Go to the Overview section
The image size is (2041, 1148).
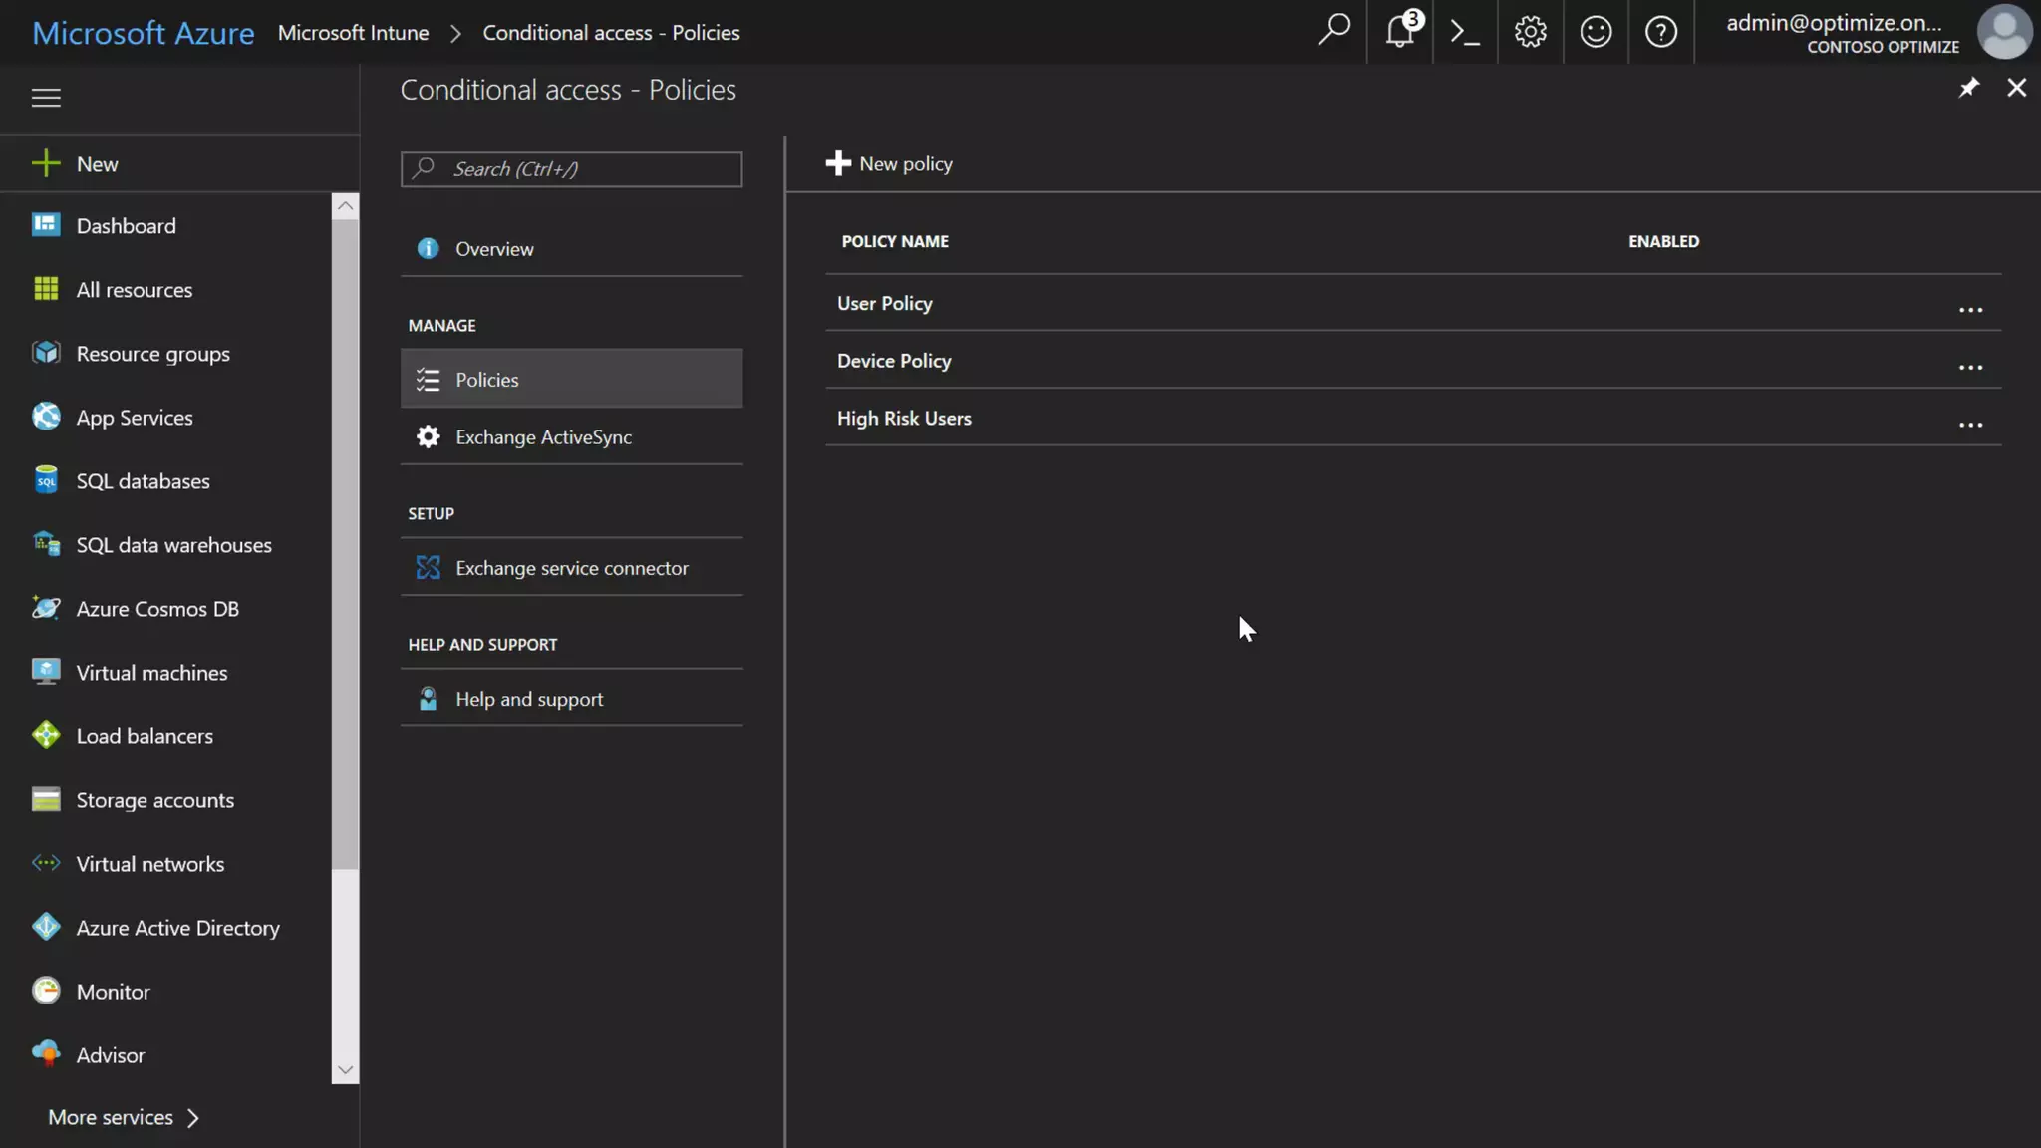(x=494, y=249)
